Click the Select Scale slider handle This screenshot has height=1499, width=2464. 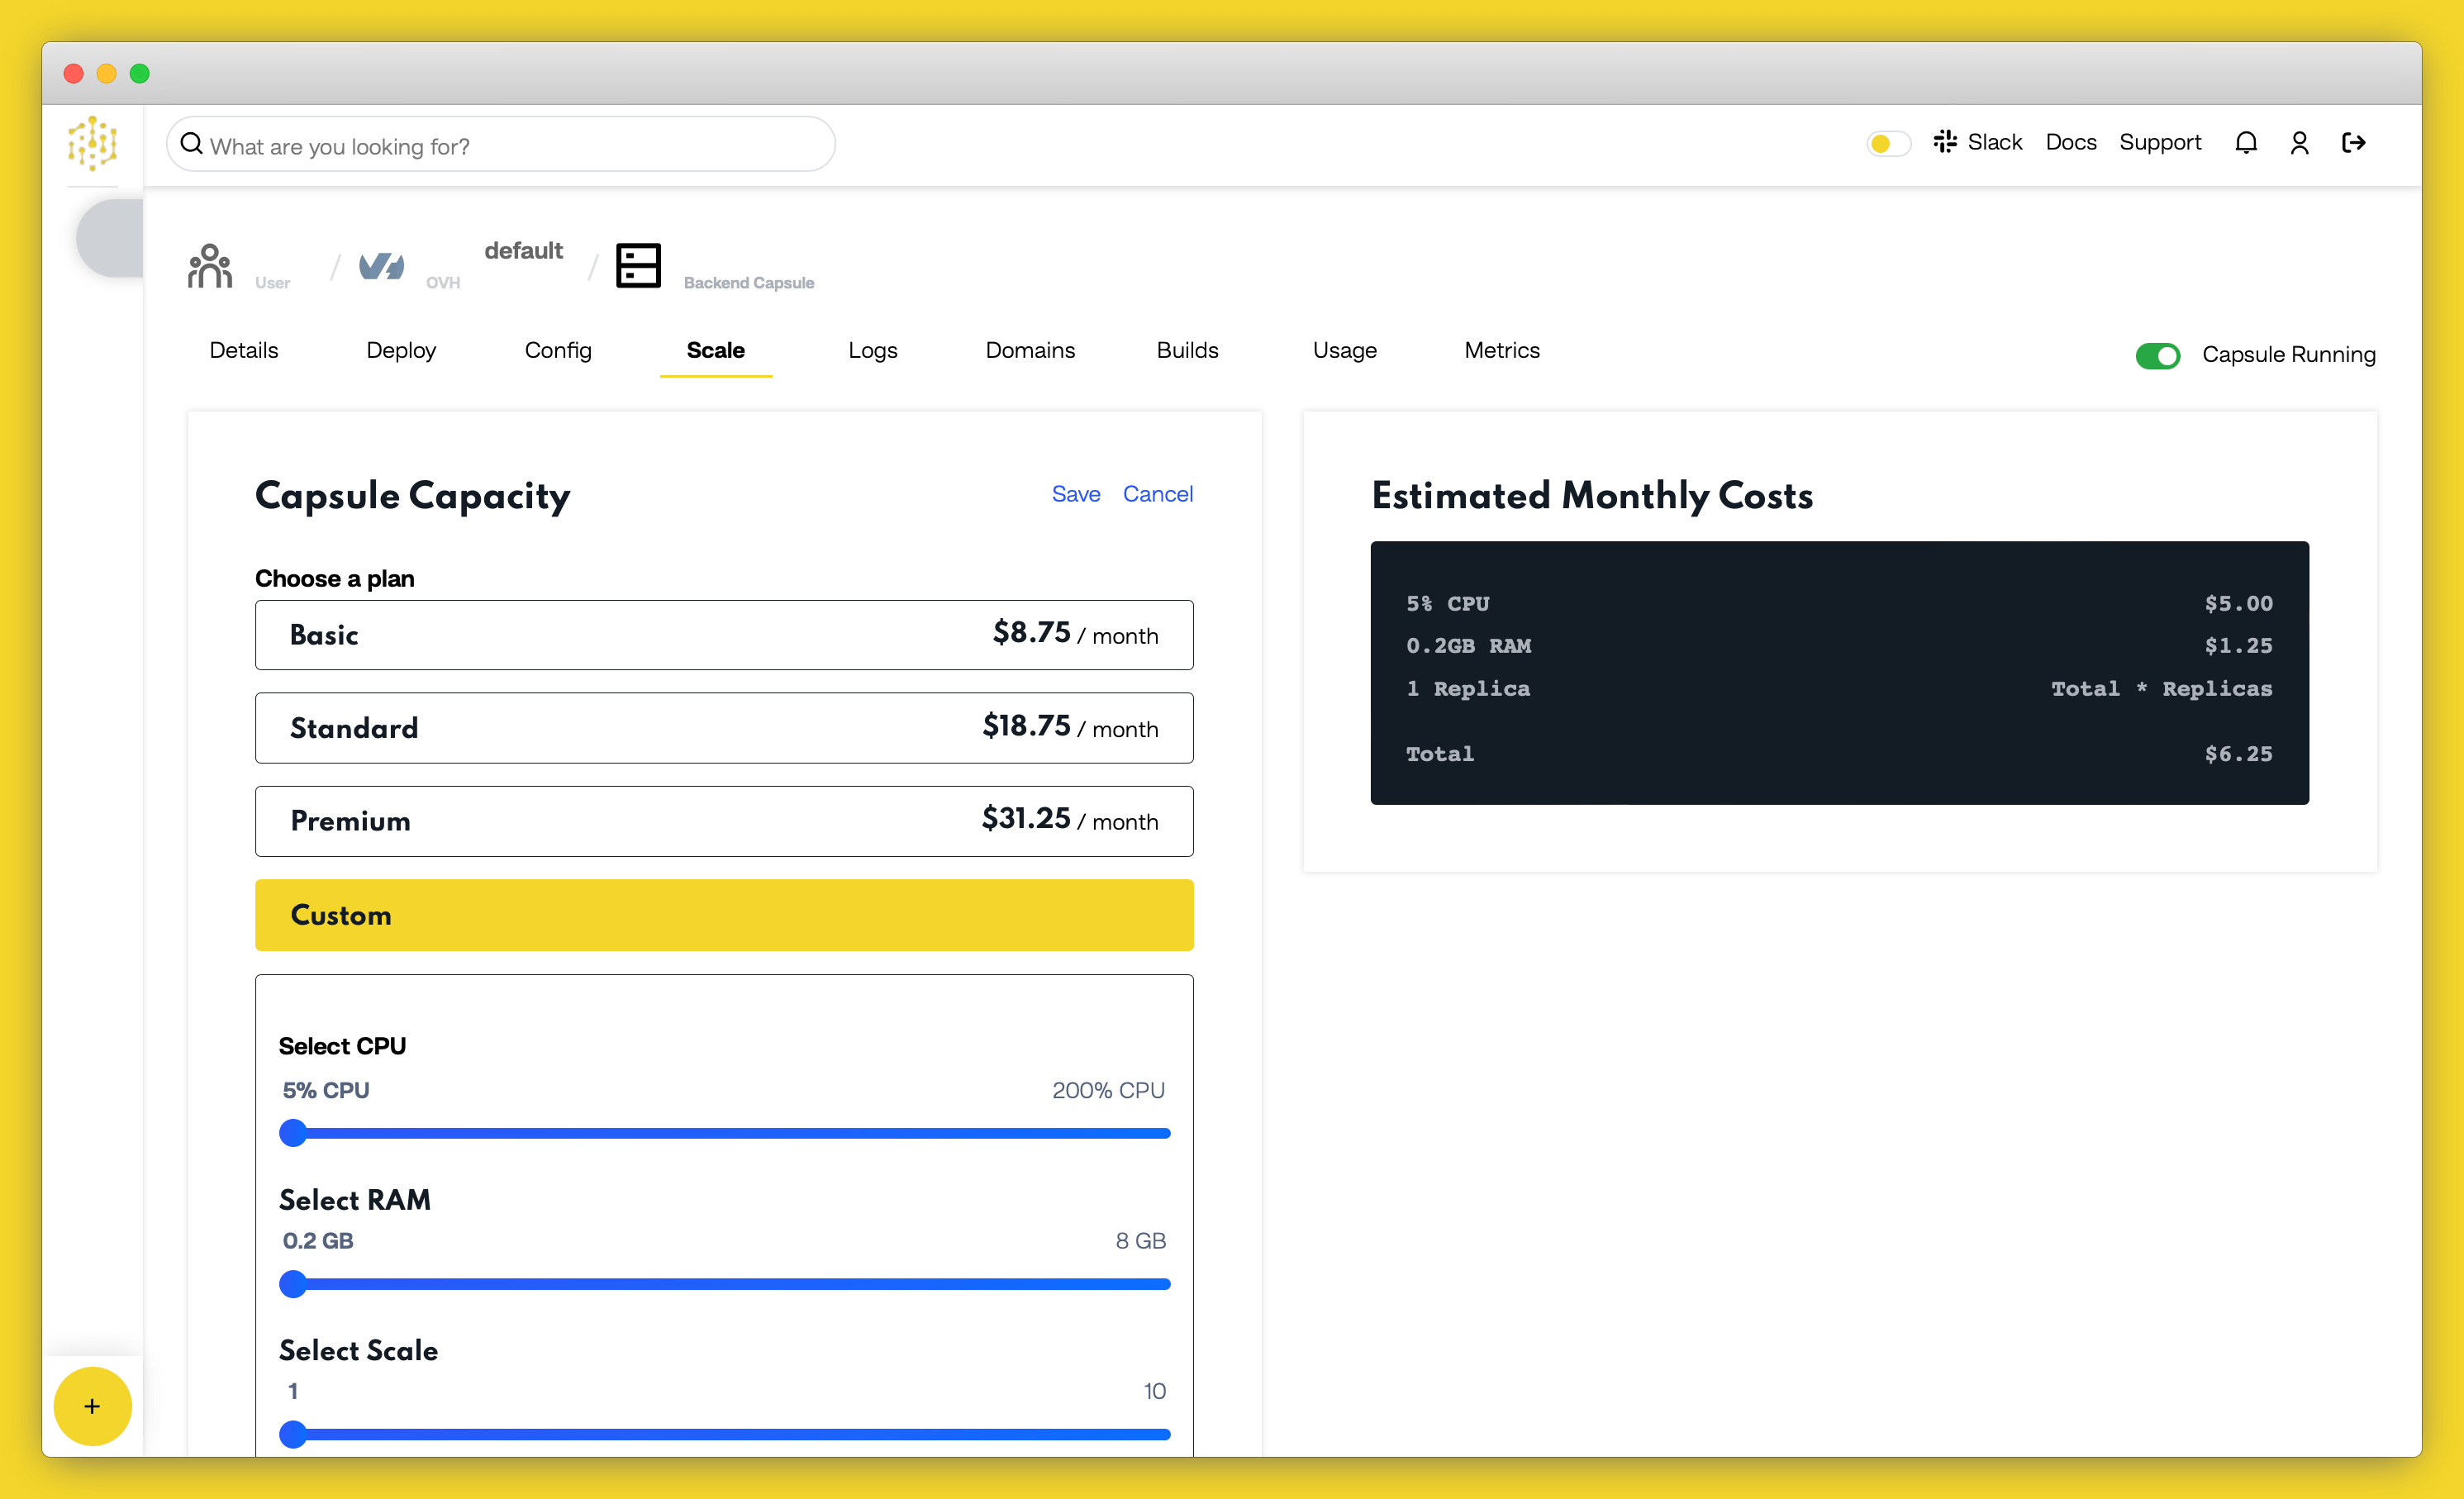pyautogui.click(x=293, y=1434)
